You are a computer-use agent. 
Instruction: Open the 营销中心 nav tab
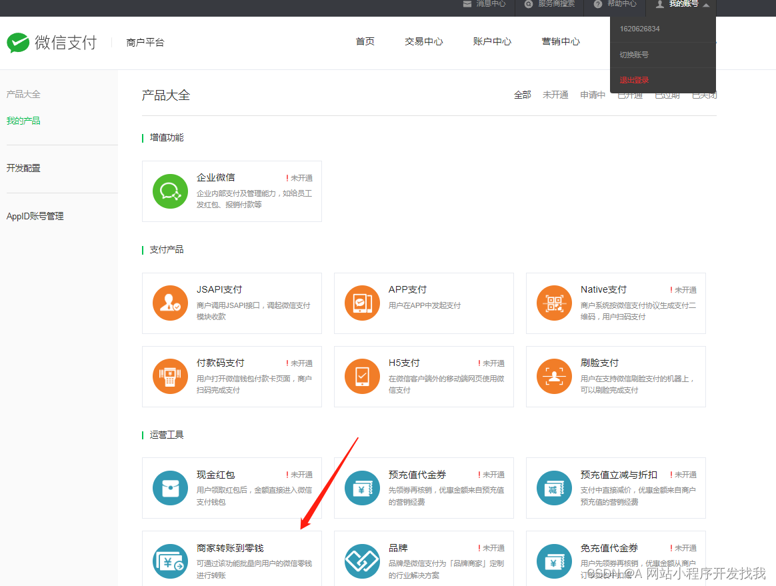[561, 41]
